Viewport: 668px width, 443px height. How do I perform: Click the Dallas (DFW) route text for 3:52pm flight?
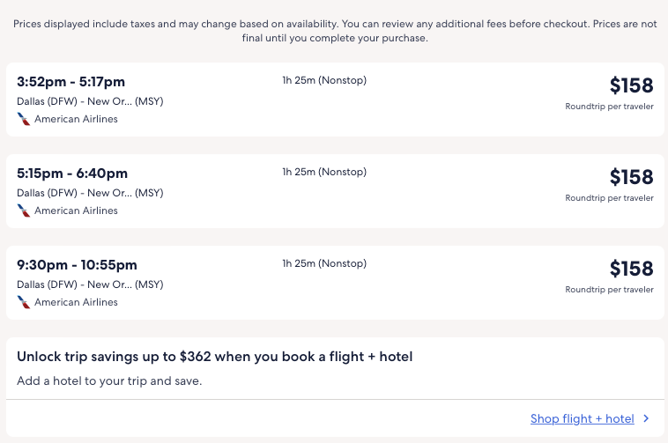coord(90,101)
